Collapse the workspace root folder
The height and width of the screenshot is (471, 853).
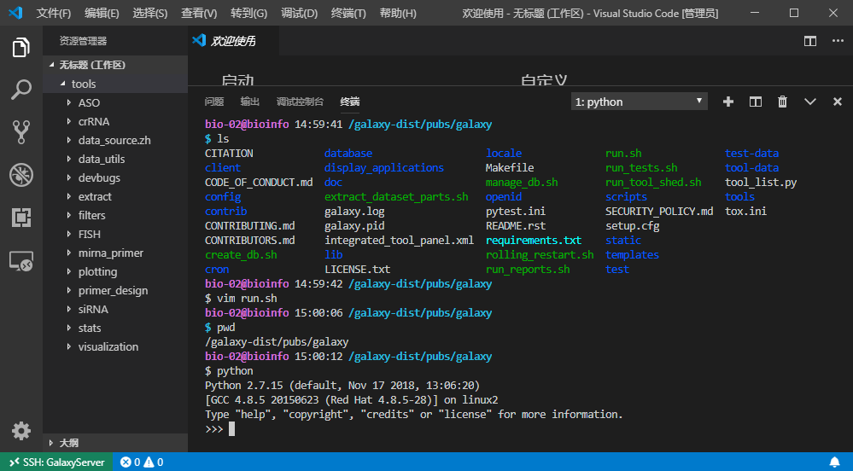(x=52, y=65)
